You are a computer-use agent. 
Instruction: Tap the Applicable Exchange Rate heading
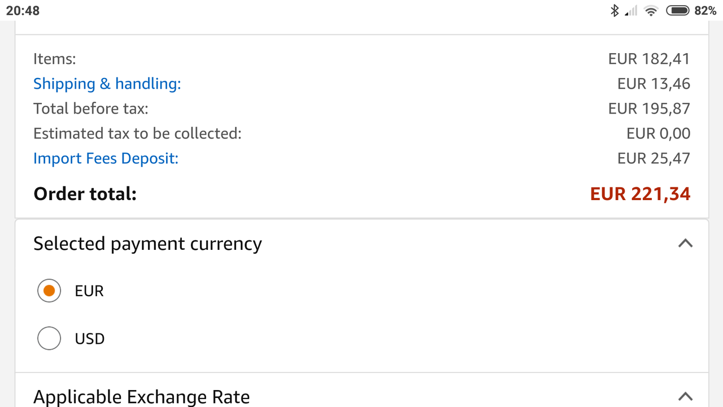pos(141,397)
